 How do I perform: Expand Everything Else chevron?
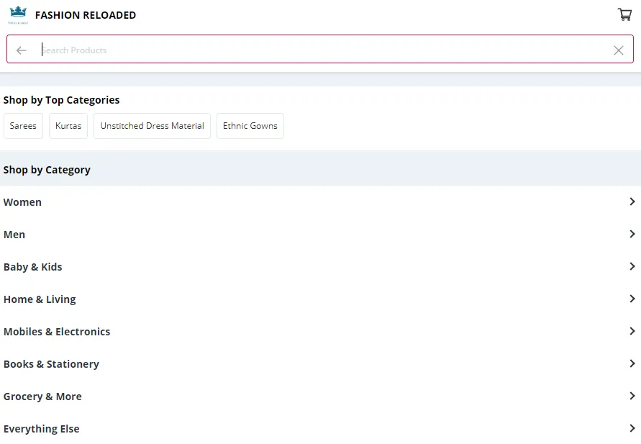click(x=632, y=428)
